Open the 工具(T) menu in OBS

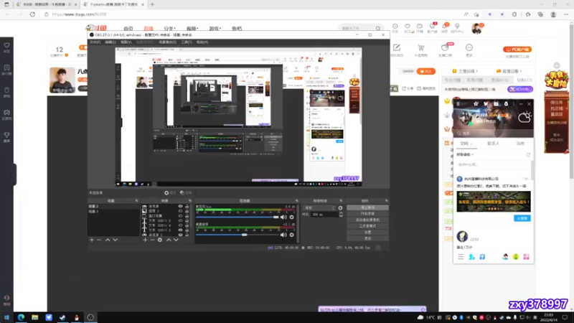coord(187,42)
